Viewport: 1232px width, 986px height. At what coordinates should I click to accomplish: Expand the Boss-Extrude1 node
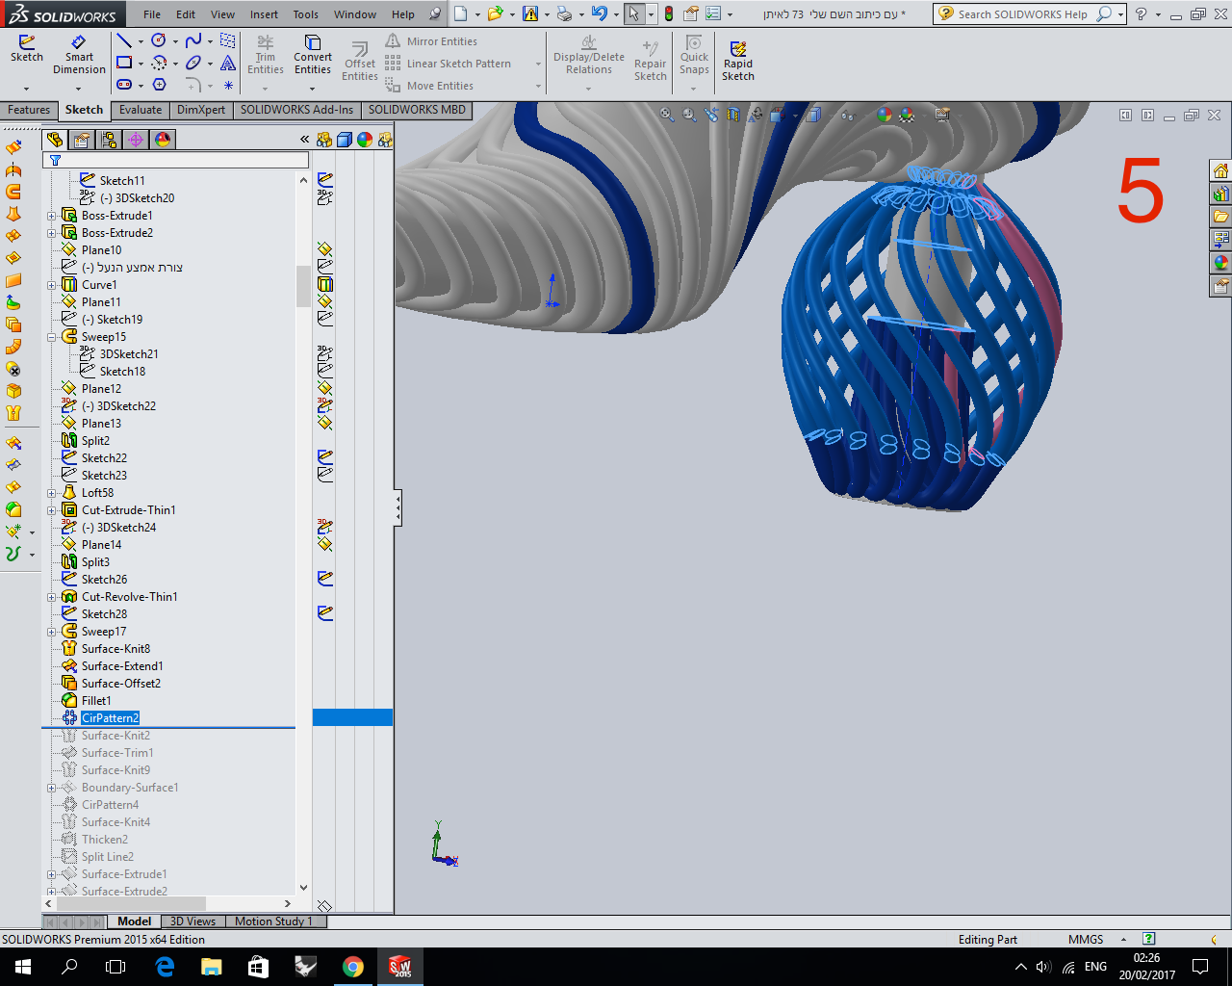point(51,216)
